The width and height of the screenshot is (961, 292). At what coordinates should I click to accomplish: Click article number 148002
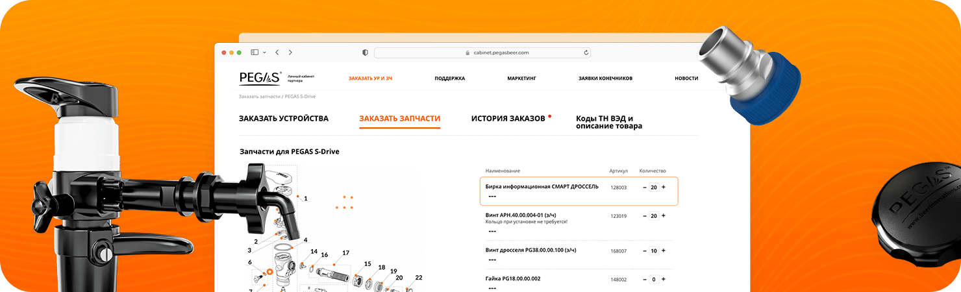[619, 279]
